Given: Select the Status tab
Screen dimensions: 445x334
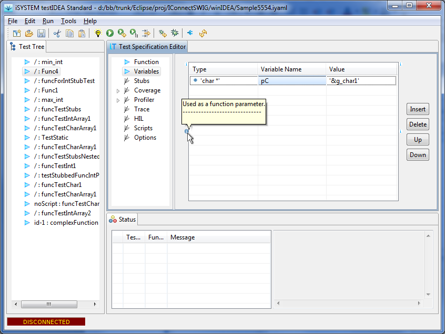Looking at the screenshot, I should [123, 220].
